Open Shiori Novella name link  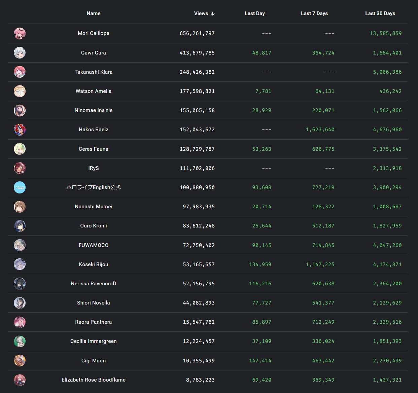pyautogui.click(x=94, y=303)
